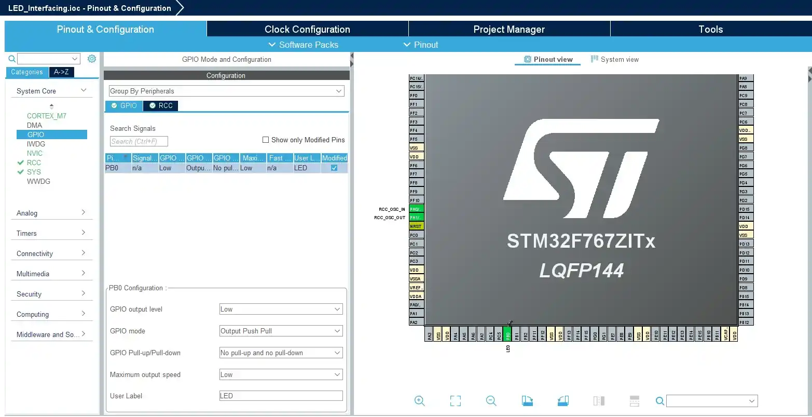Switch to System view

coord(615,59)
